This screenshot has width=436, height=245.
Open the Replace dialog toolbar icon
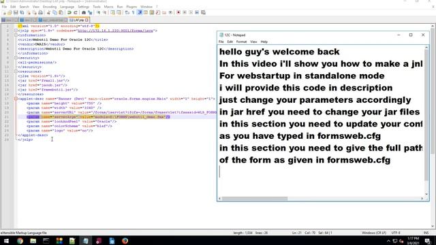[90, 12]
